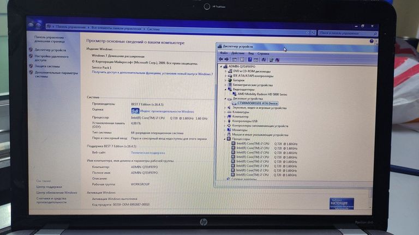Click the Видеоадаптеры display adapter icon
419x235 pixels.
(x=230, y=89)
